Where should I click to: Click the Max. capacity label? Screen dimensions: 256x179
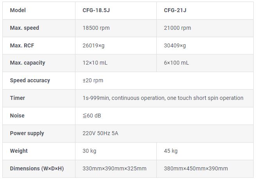click(x=27, y=63)
